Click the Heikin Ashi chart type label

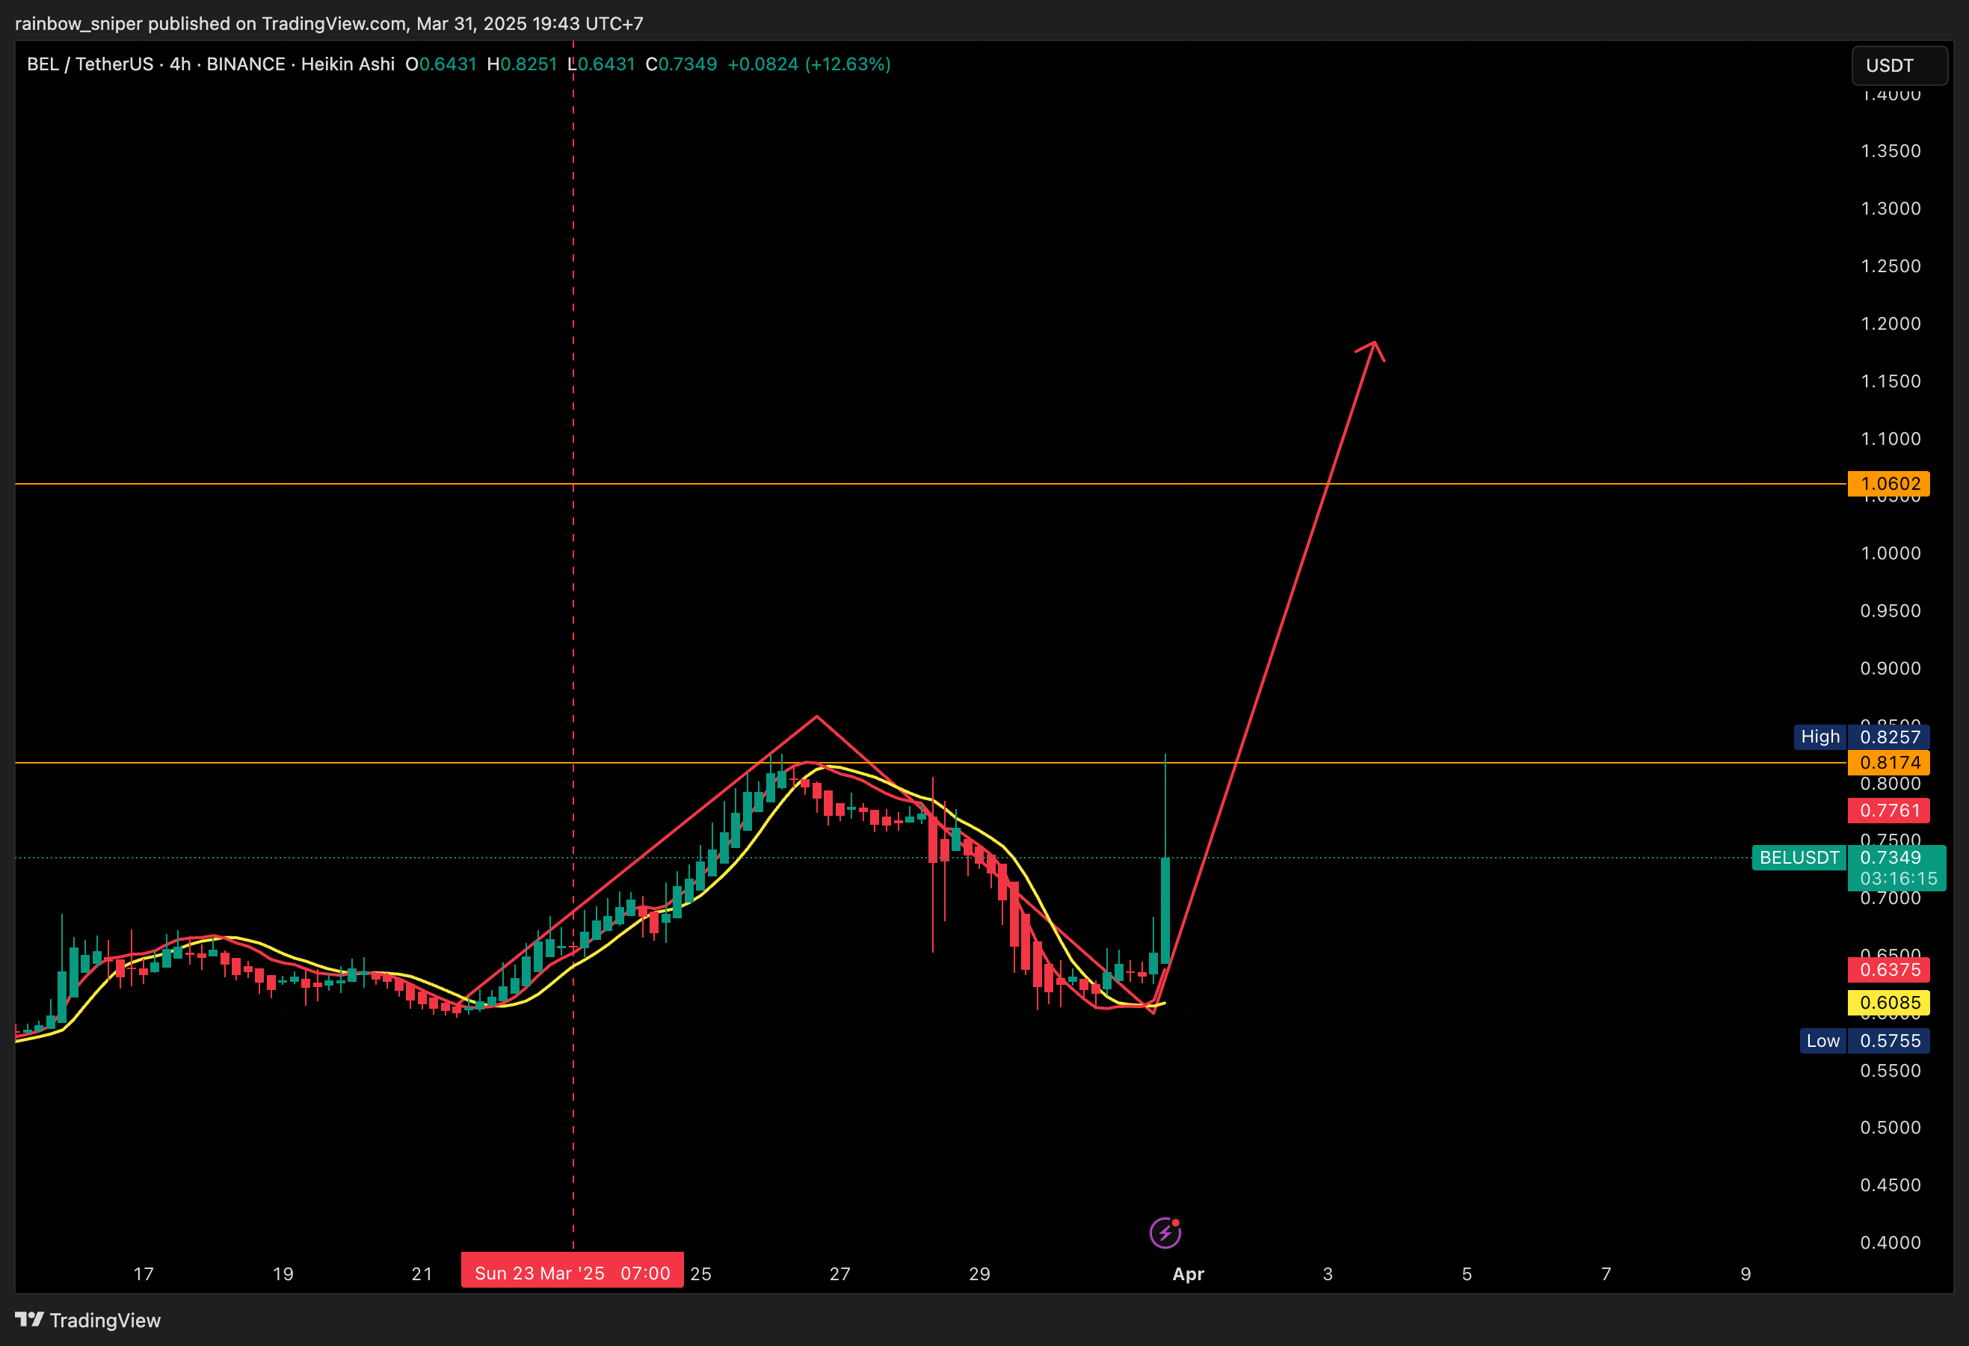348,64
